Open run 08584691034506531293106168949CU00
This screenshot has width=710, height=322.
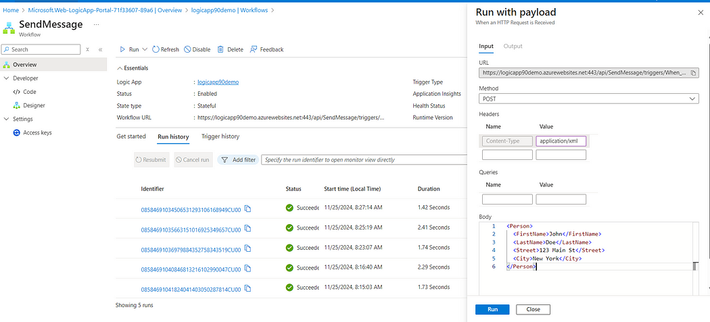pyautogui.click(x=191, y=209)
